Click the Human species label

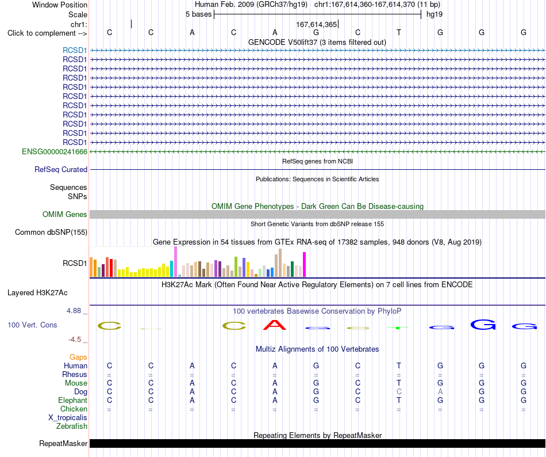[75, 365]
